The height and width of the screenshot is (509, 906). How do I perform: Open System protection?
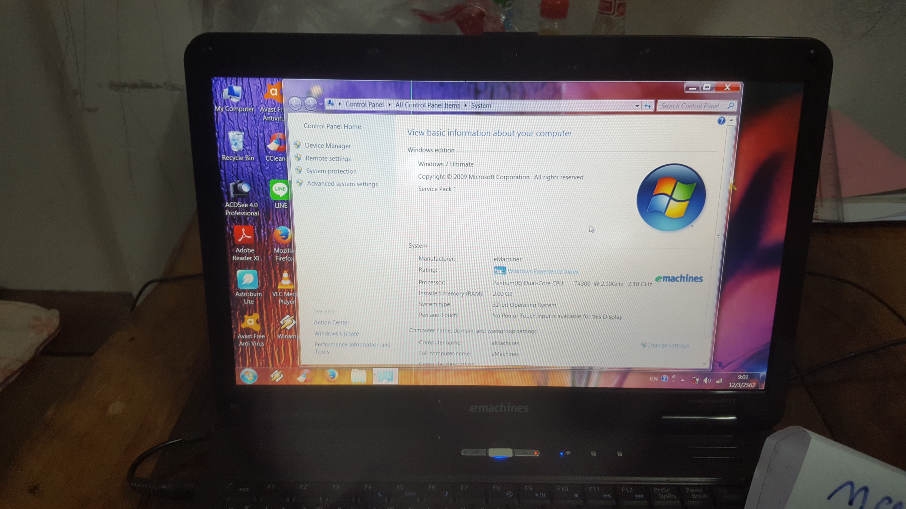(x=331, y=171)
